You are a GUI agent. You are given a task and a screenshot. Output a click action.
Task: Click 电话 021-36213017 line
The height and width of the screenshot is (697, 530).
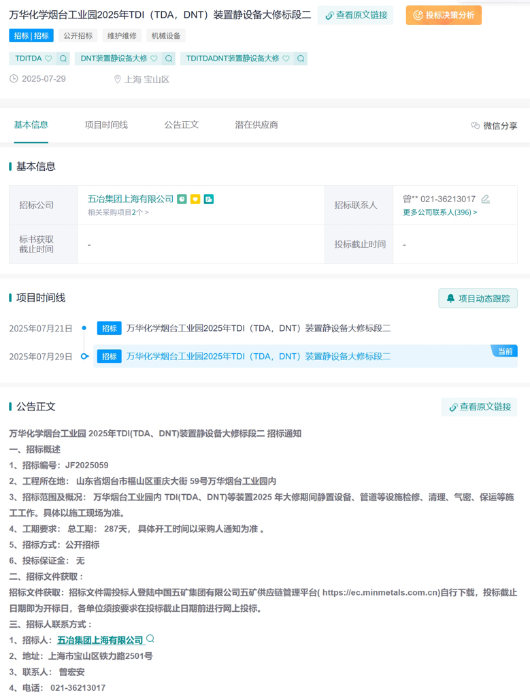coord(57,688)
